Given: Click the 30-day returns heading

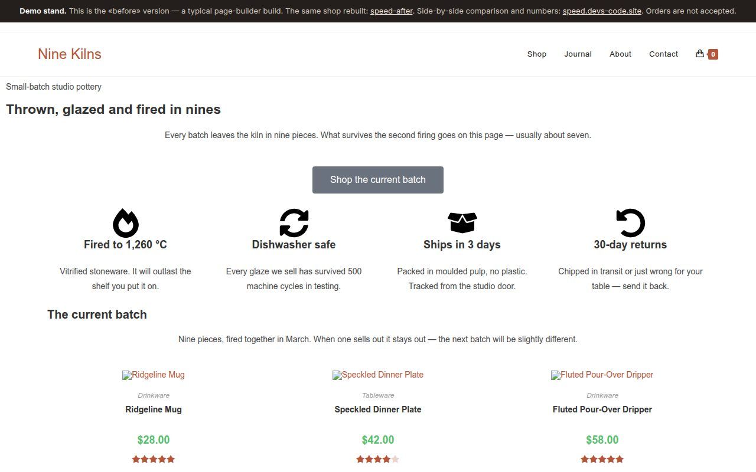Looking at the screenshot, I should pos(631,245).
